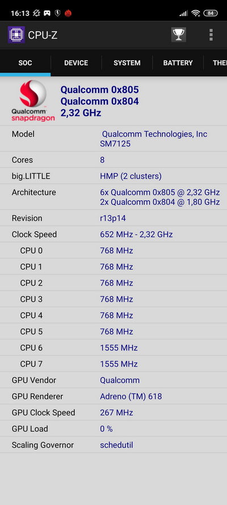Switch to the DEVICE tab
This screenshot has height=505, width=227.
[76, 63]
